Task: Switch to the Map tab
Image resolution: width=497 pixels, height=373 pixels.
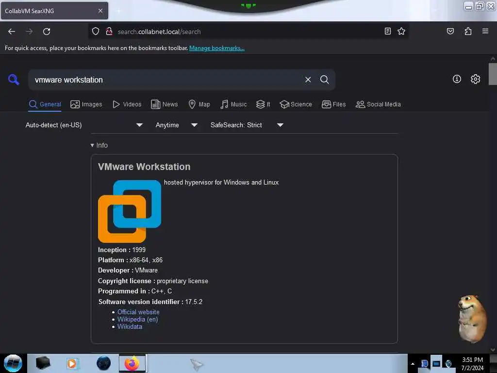Action: (199, 104)
